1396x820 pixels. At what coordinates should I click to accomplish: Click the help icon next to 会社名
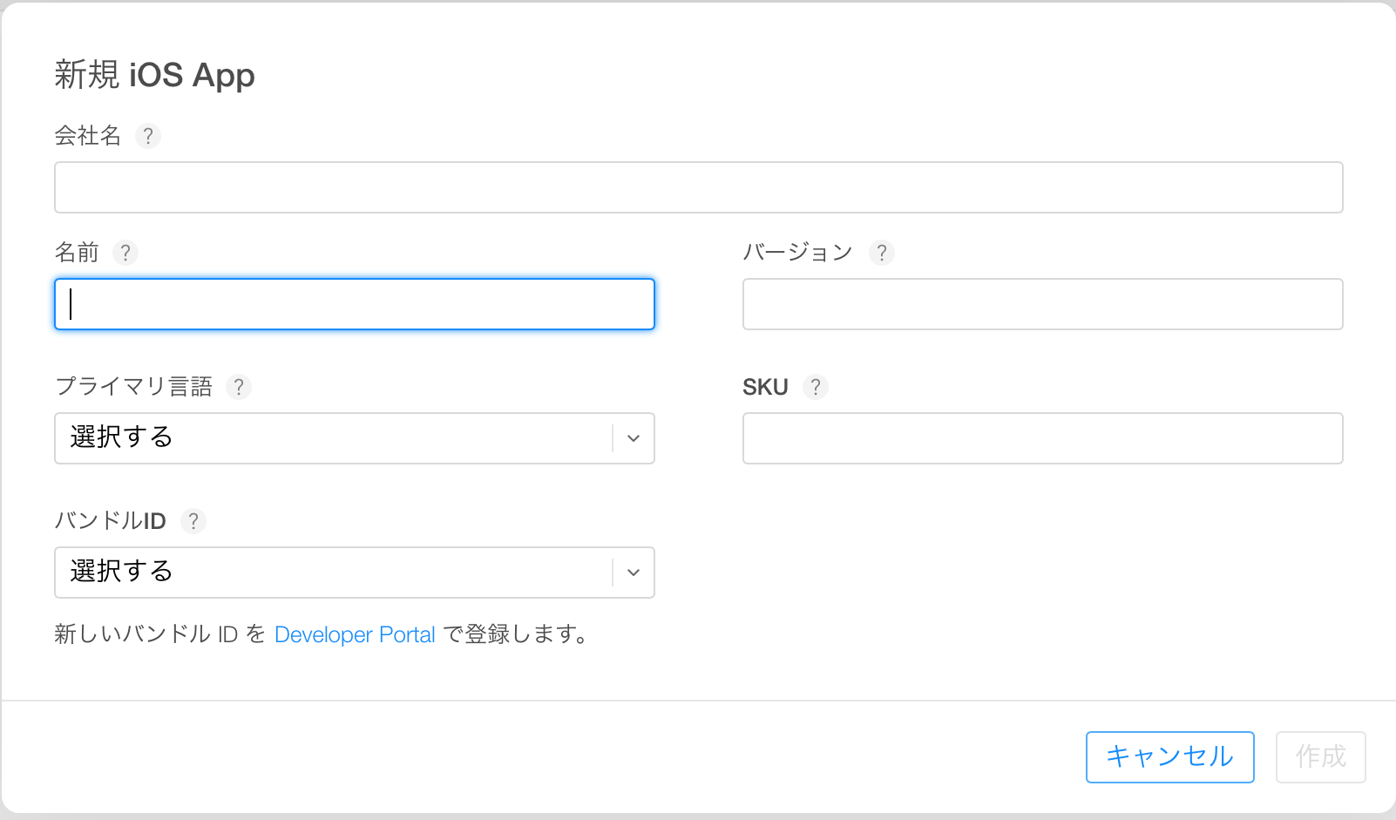coord(148,136)
